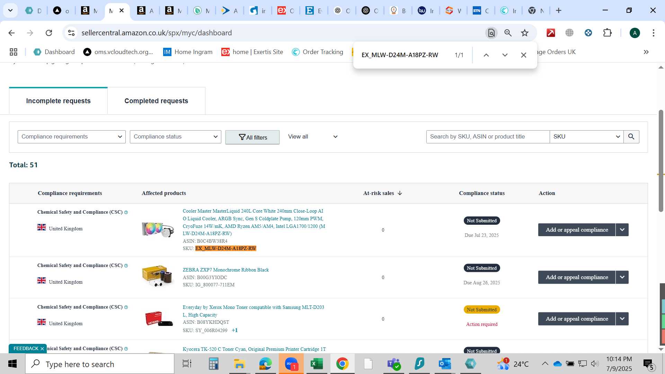This screenshot has width=665, height=374.
Task: Click the address bar URL
Action: click(157, 33)
